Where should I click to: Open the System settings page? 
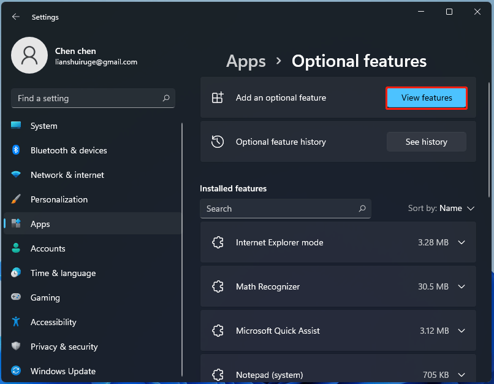click(43, 126)
